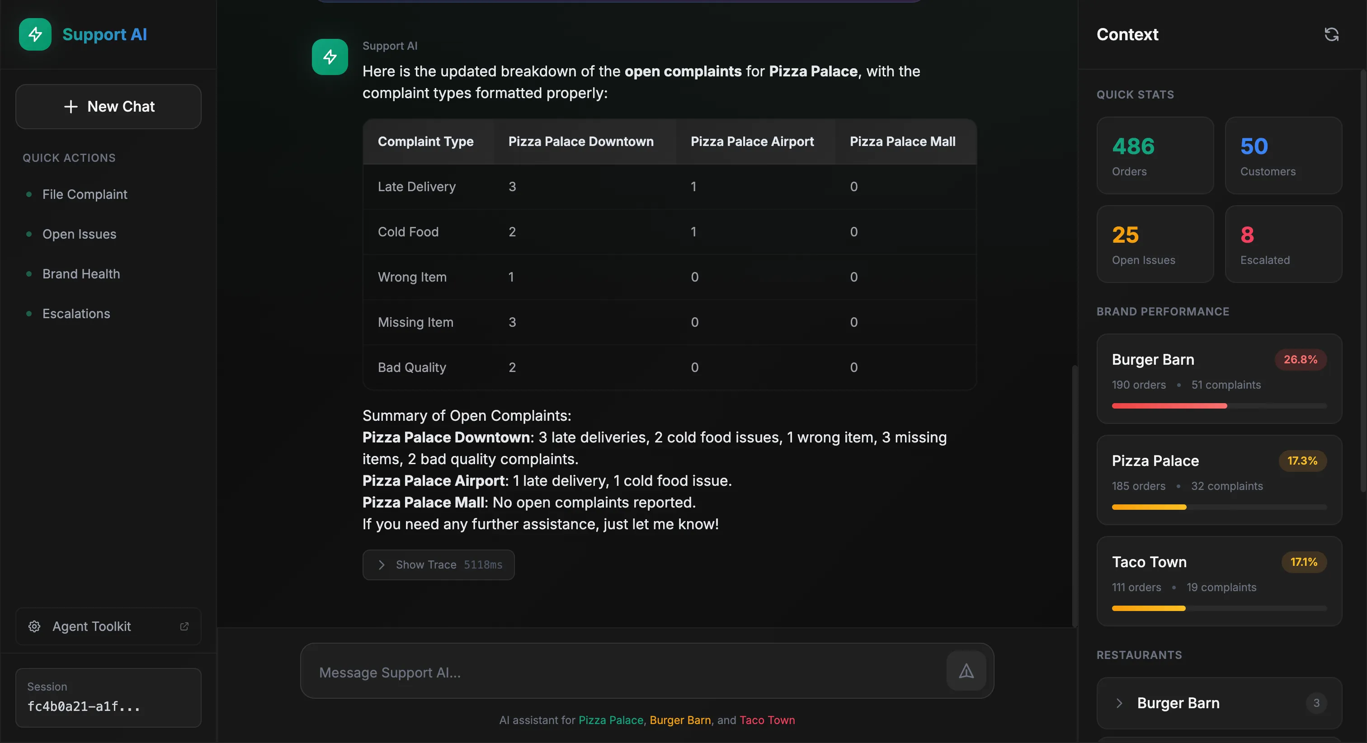The height and width of the screenshot is (743, 1367).
Task: Click the send message arrow icon
Action: 966,671
